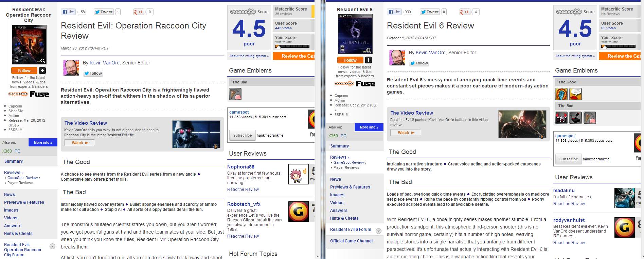Subscribe to gamespot channel on Resident Evil 6 page

[x=569, y=159]
